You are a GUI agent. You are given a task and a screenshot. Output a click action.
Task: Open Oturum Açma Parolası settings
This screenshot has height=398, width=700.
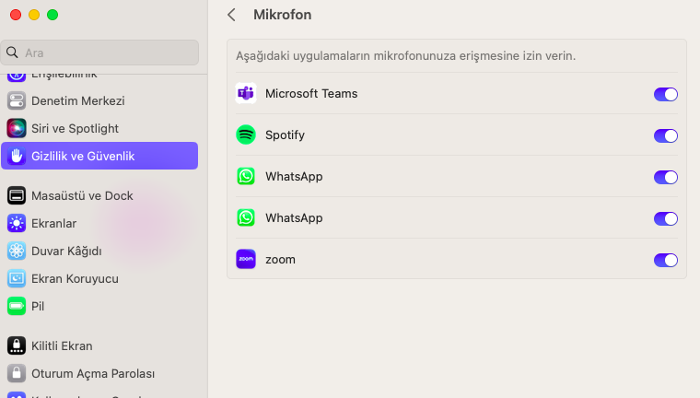pos(92,373)
